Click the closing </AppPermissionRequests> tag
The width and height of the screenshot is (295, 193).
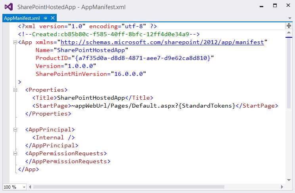click(68, 161)
